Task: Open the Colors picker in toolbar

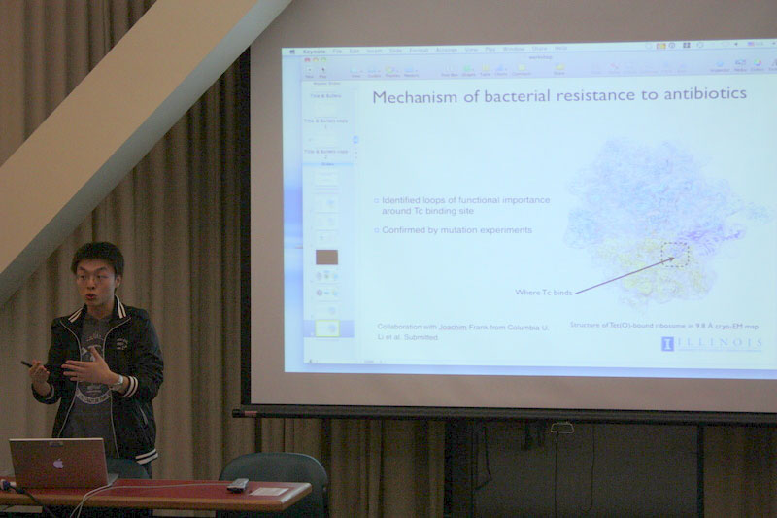Action: tap(757, 67)
